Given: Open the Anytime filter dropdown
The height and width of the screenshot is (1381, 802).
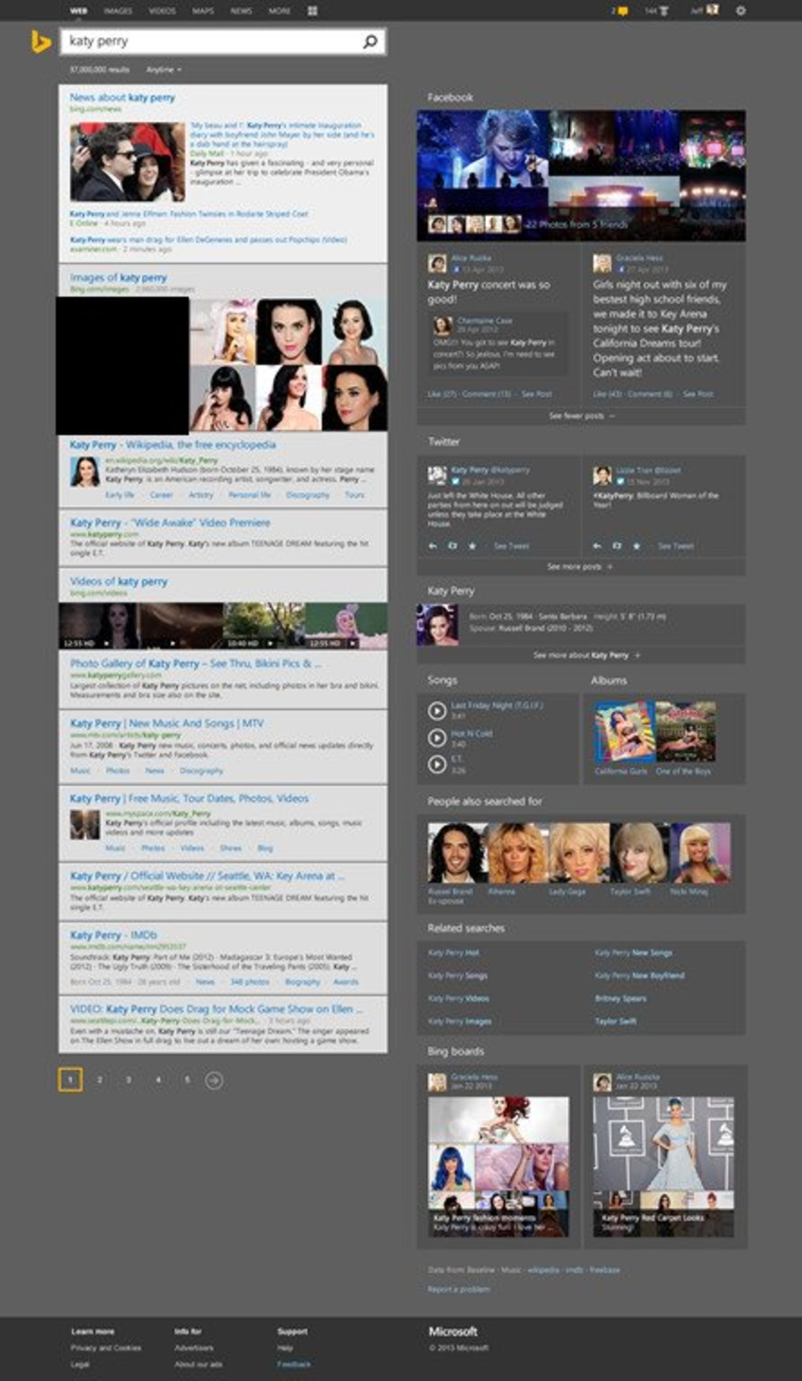Looking at the screenshot, I should (164, 70).
